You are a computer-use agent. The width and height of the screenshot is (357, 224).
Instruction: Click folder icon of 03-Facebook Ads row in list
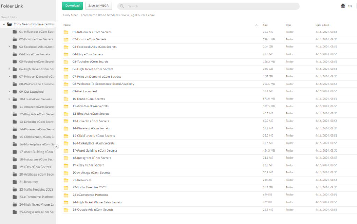pos(66,47)
